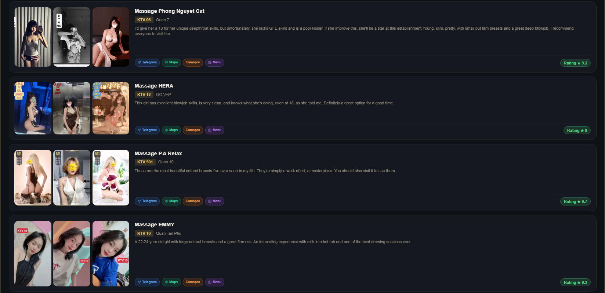The image size is (605, 293).
Task: Open Maps button in Massage HERA listing
Action: pos(171,130)
